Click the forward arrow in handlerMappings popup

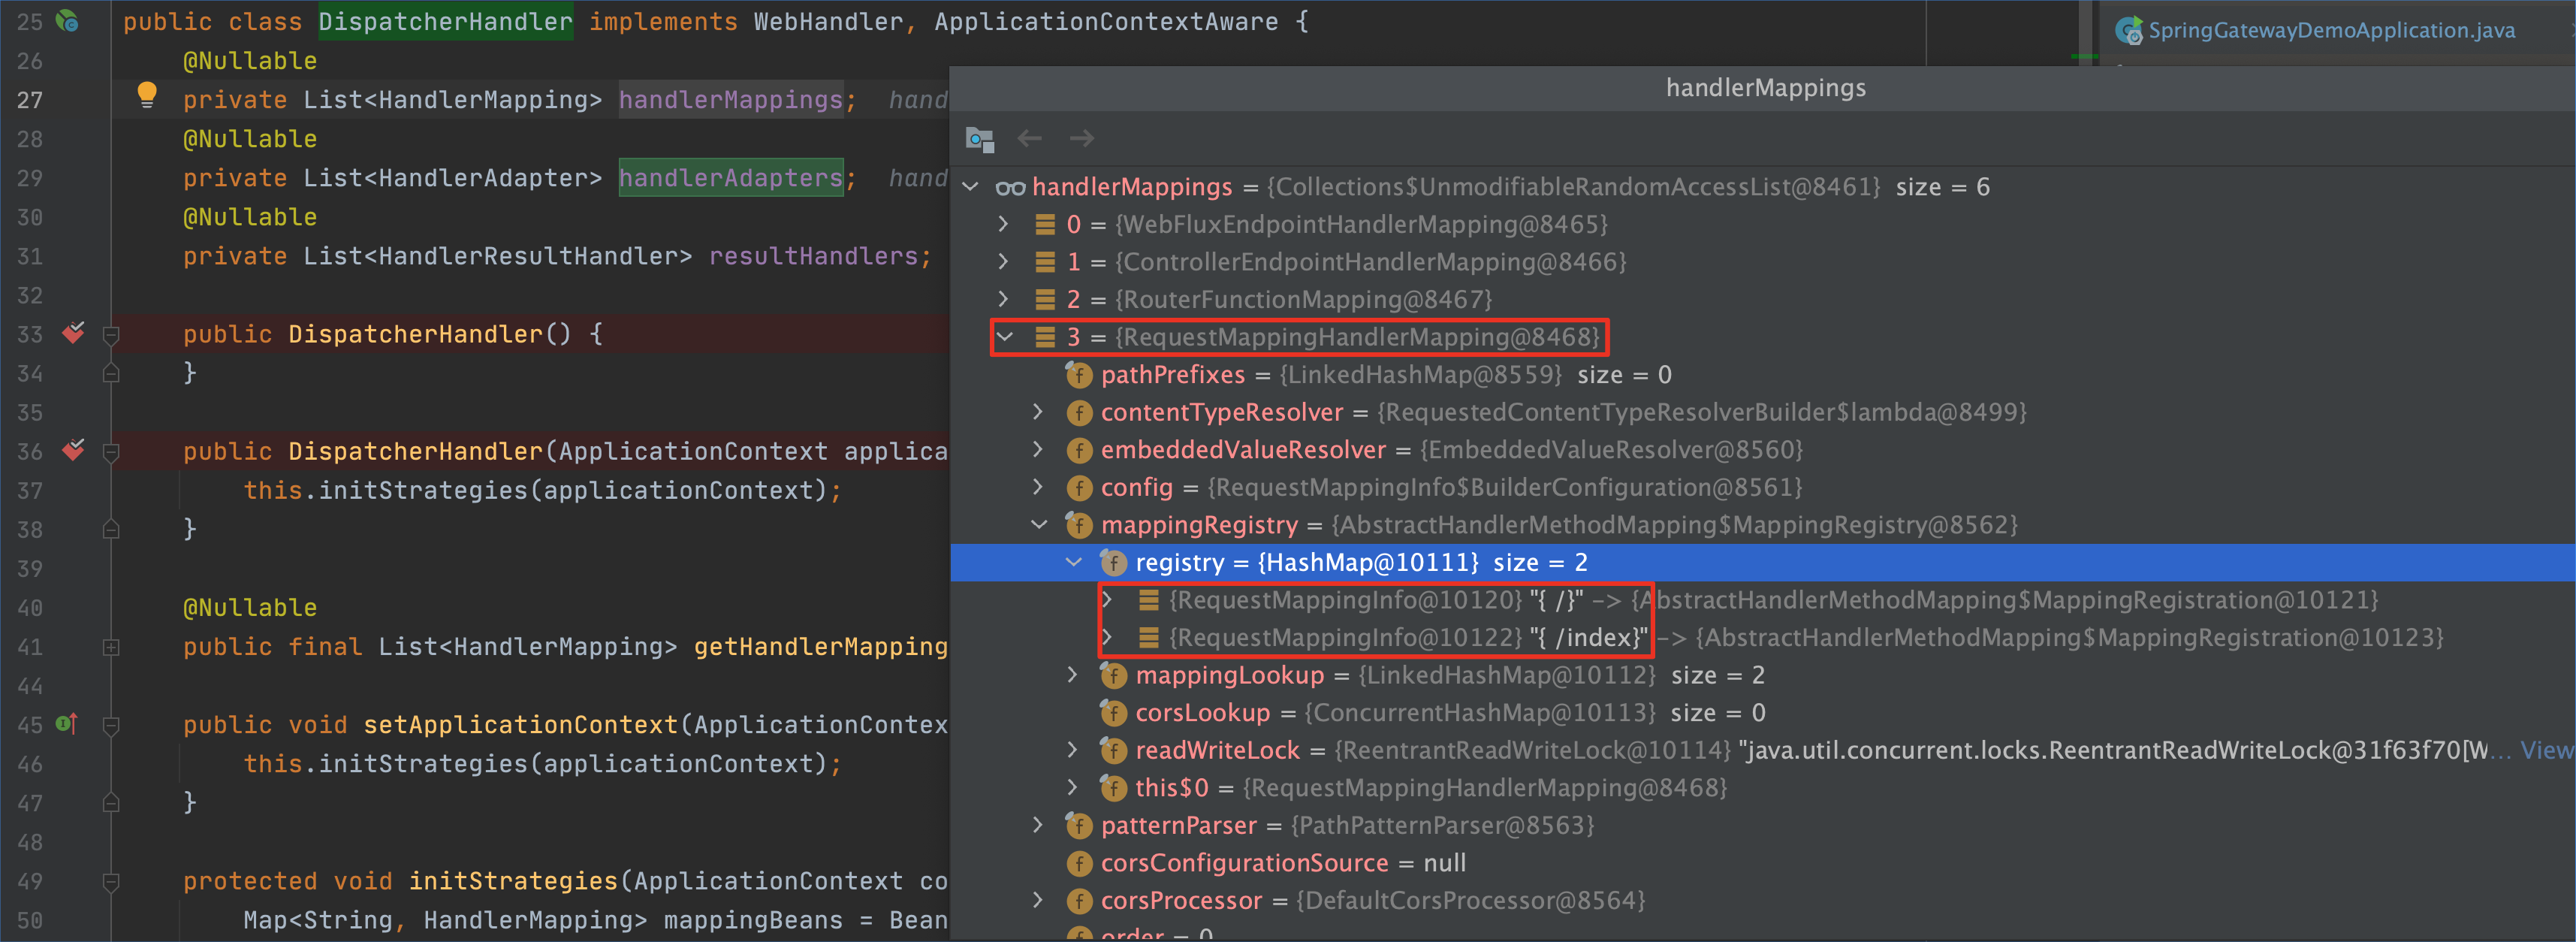(x=1081, y=139)
